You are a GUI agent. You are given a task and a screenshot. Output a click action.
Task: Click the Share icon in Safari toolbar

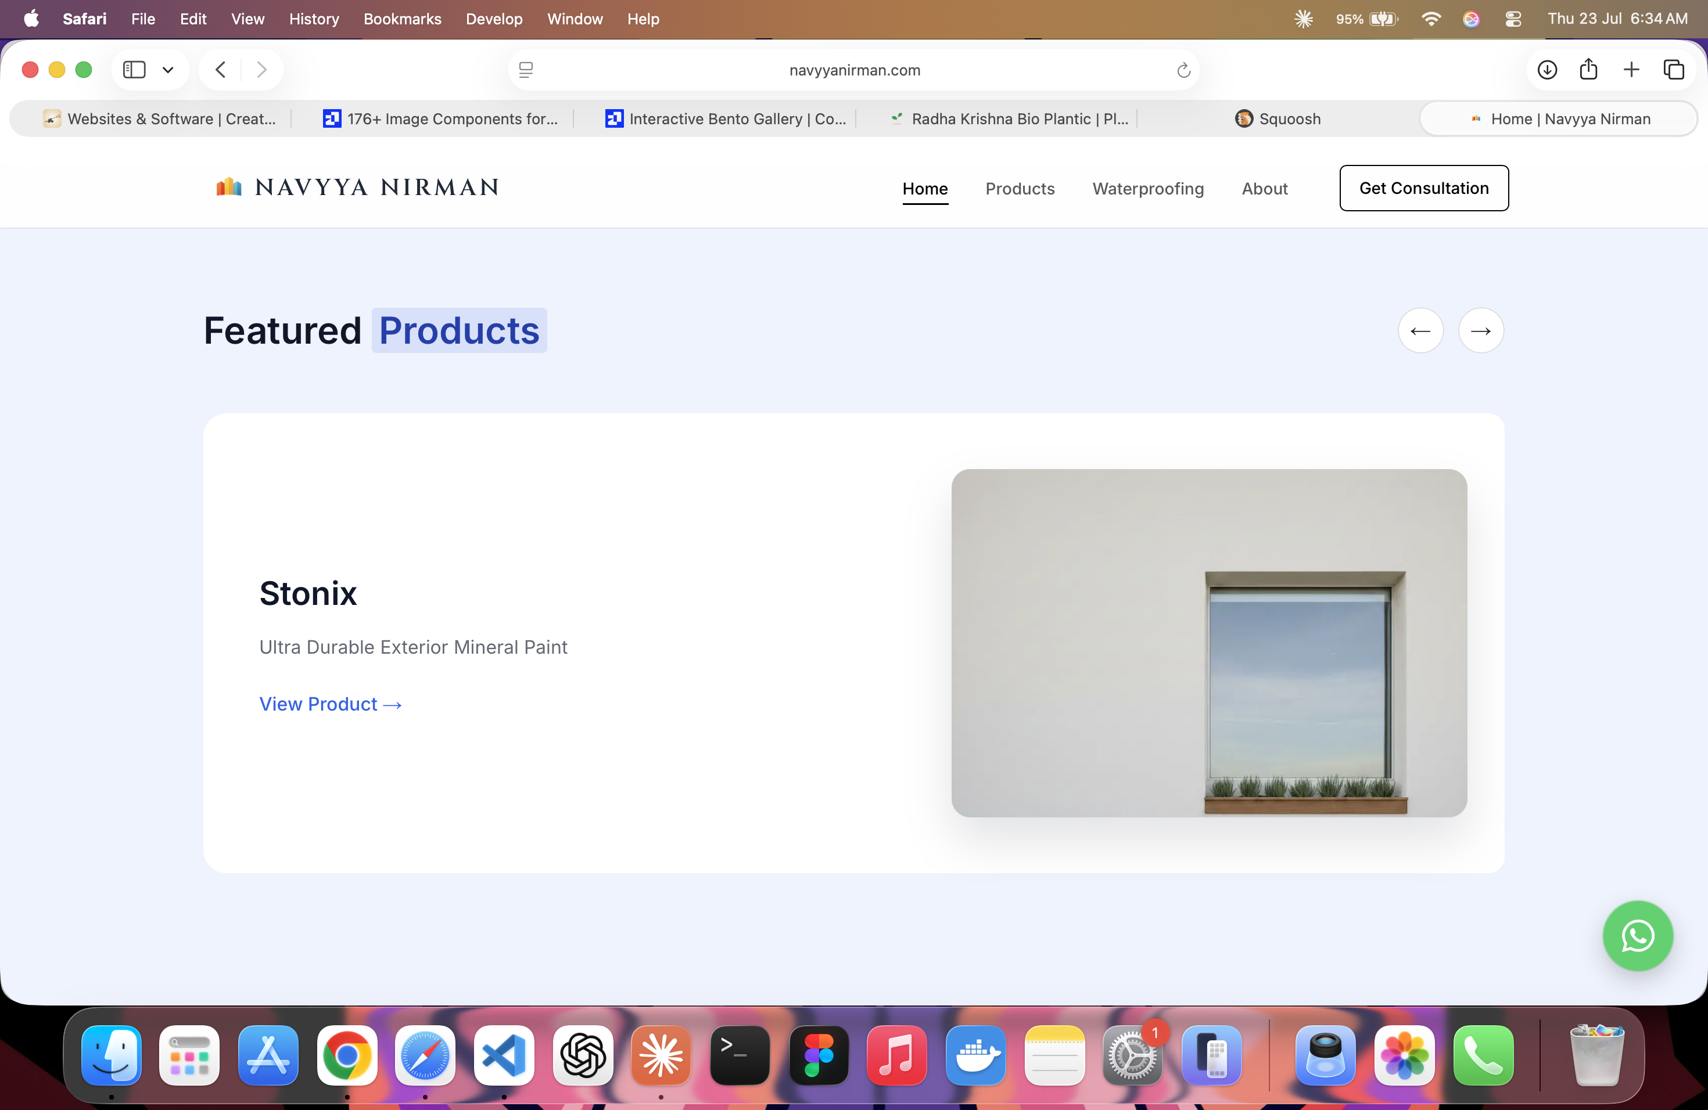tap(1588, 69)
